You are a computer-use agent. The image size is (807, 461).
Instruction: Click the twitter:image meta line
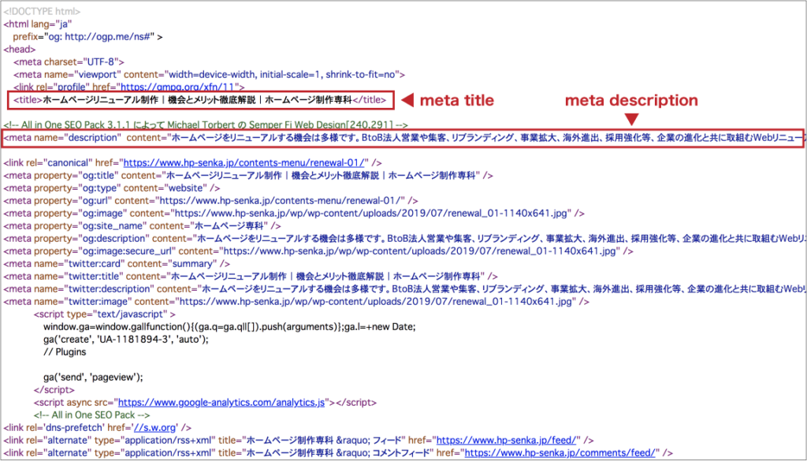tap(296, 302)
